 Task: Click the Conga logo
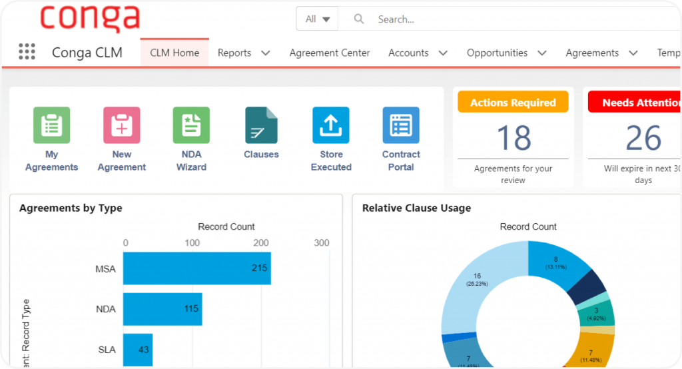point(89,17)
